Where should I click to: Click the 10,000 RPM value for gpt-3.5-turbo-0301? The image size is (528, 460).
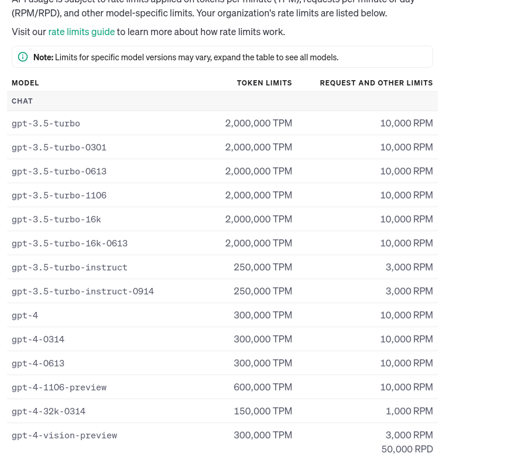point(406,147)
